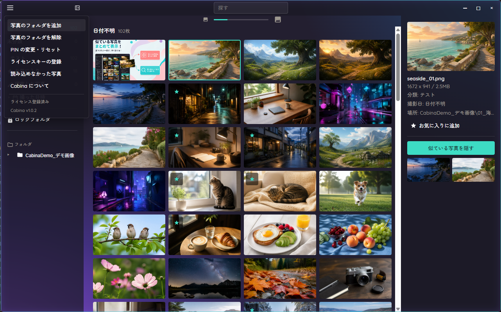Select the pink cosmos flowers photo

[x=129, y=278]
